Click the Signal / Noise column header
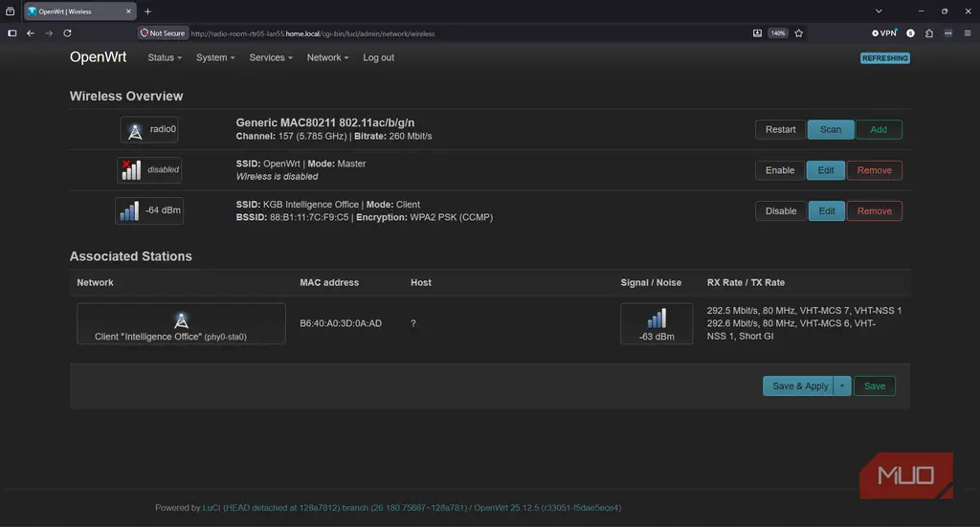This screenshot has width=980, height=527. pyautogui.click(x=651, y=282)
